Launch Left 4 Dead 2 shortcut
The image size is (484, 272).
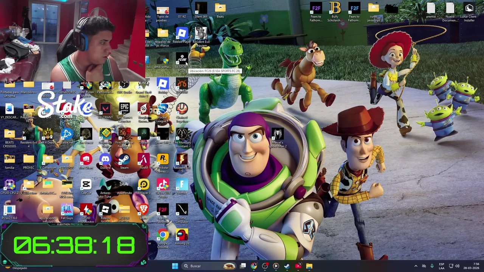48,137
